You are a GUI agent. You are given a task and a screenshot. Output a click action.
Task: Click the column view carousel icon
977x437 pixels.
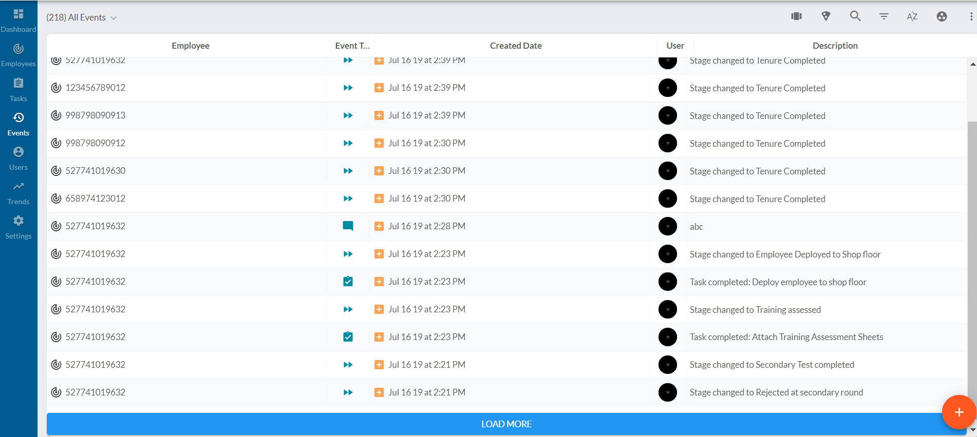click(x=796, y=16)
